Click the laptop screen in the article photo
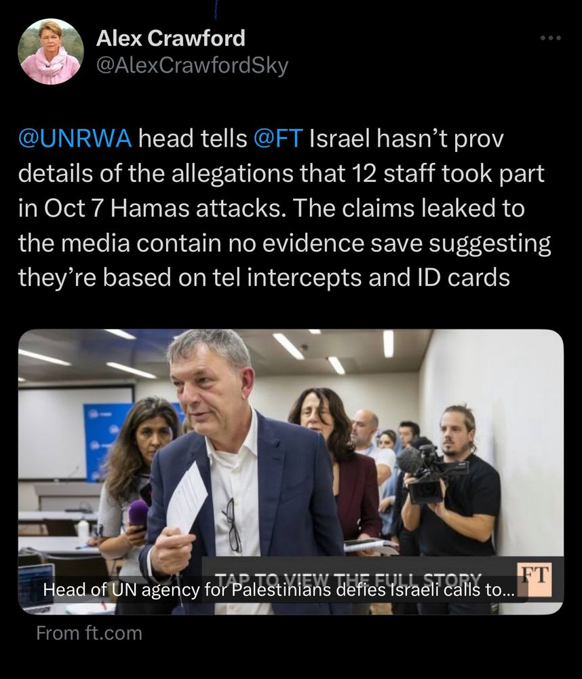Screen dimensions: 582x679 [35, 587]
